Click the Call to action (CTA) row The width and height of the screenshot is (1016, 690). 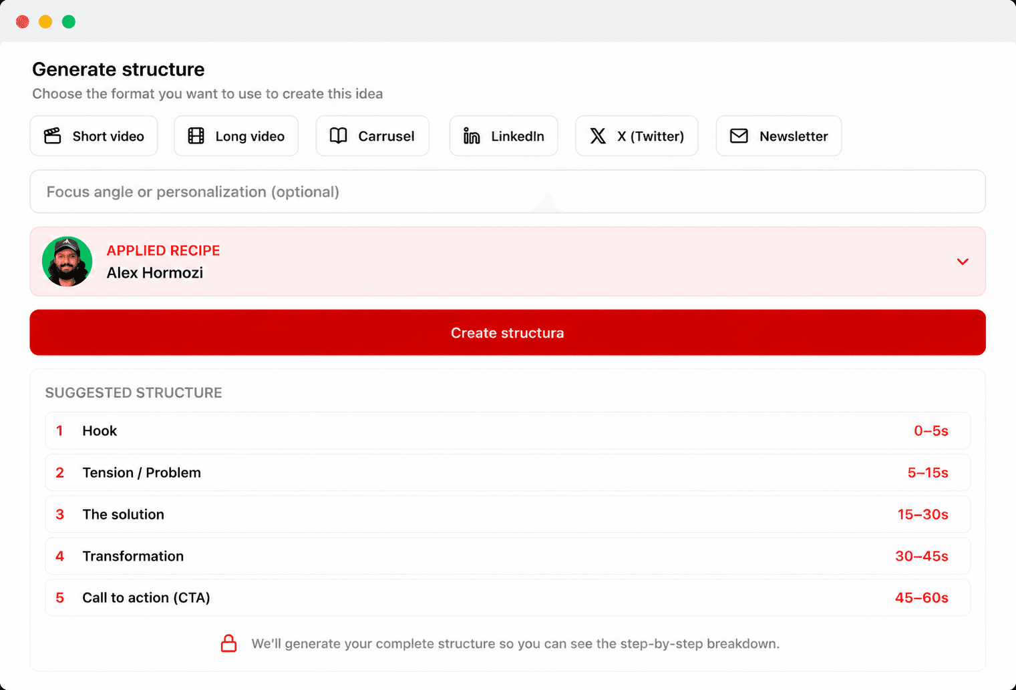pos(508,597)
